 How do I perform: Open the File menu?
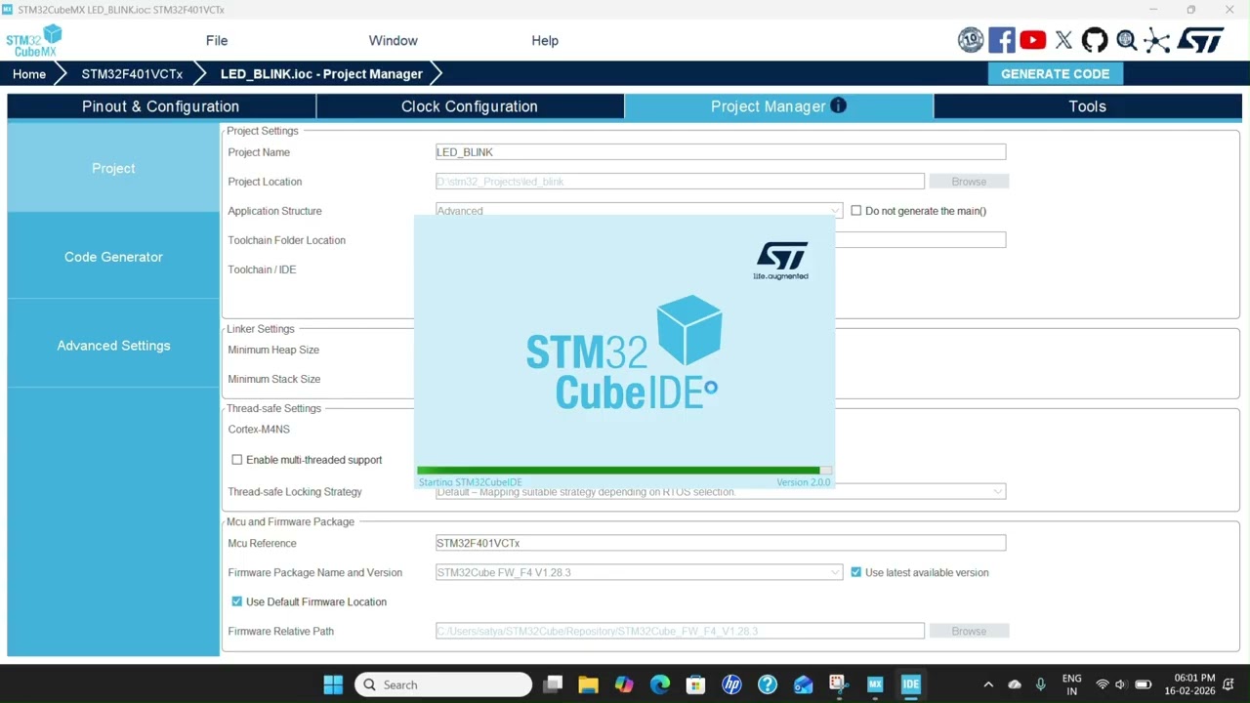coord(217,40)
